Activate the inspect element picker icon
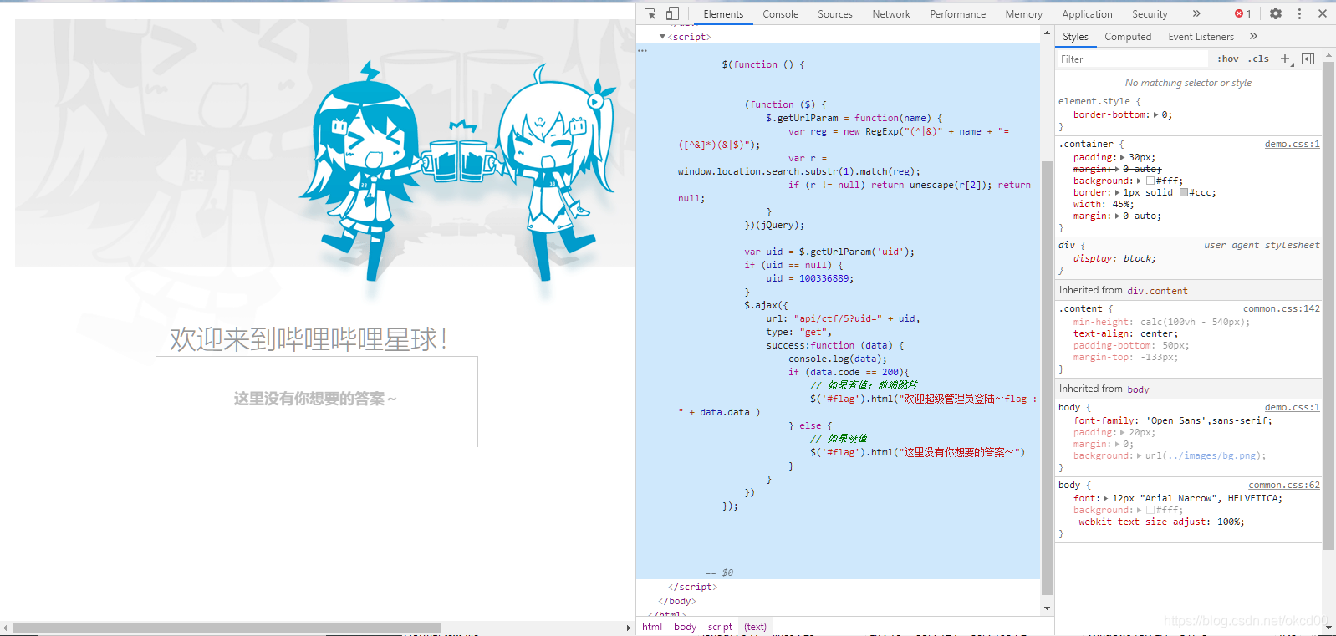This screenshot has width=1336, height=636. pos(650,13)
